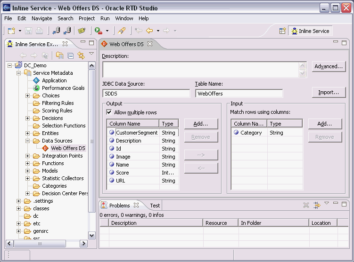Select the Score output column row
The width and height of the screenshot is (354, 262).
click(143, 173)
